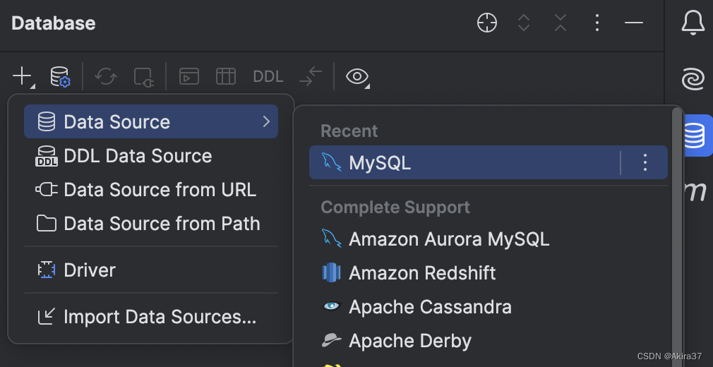Open Notifications bell in right sidebar
Screen dimensions: 713x367
(x=693, y=23)
